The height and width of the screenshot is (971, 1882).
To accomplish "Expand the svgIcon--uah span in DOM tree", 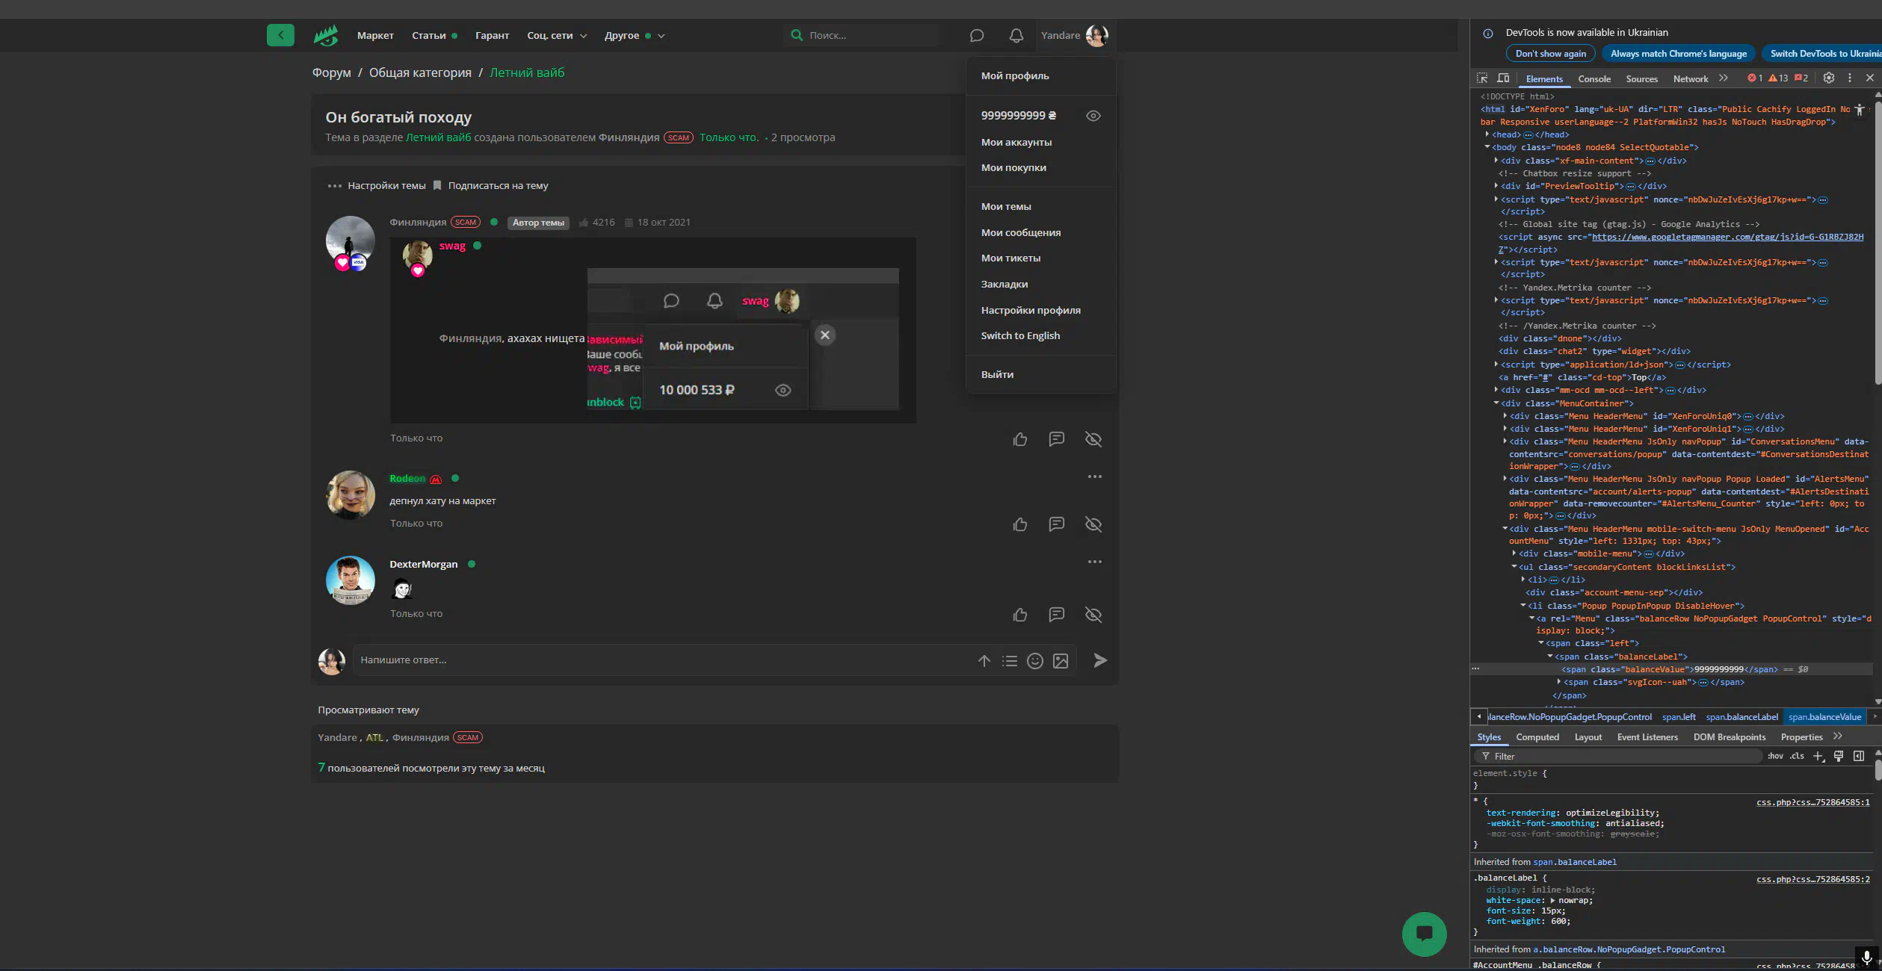I will (1559, 682).
